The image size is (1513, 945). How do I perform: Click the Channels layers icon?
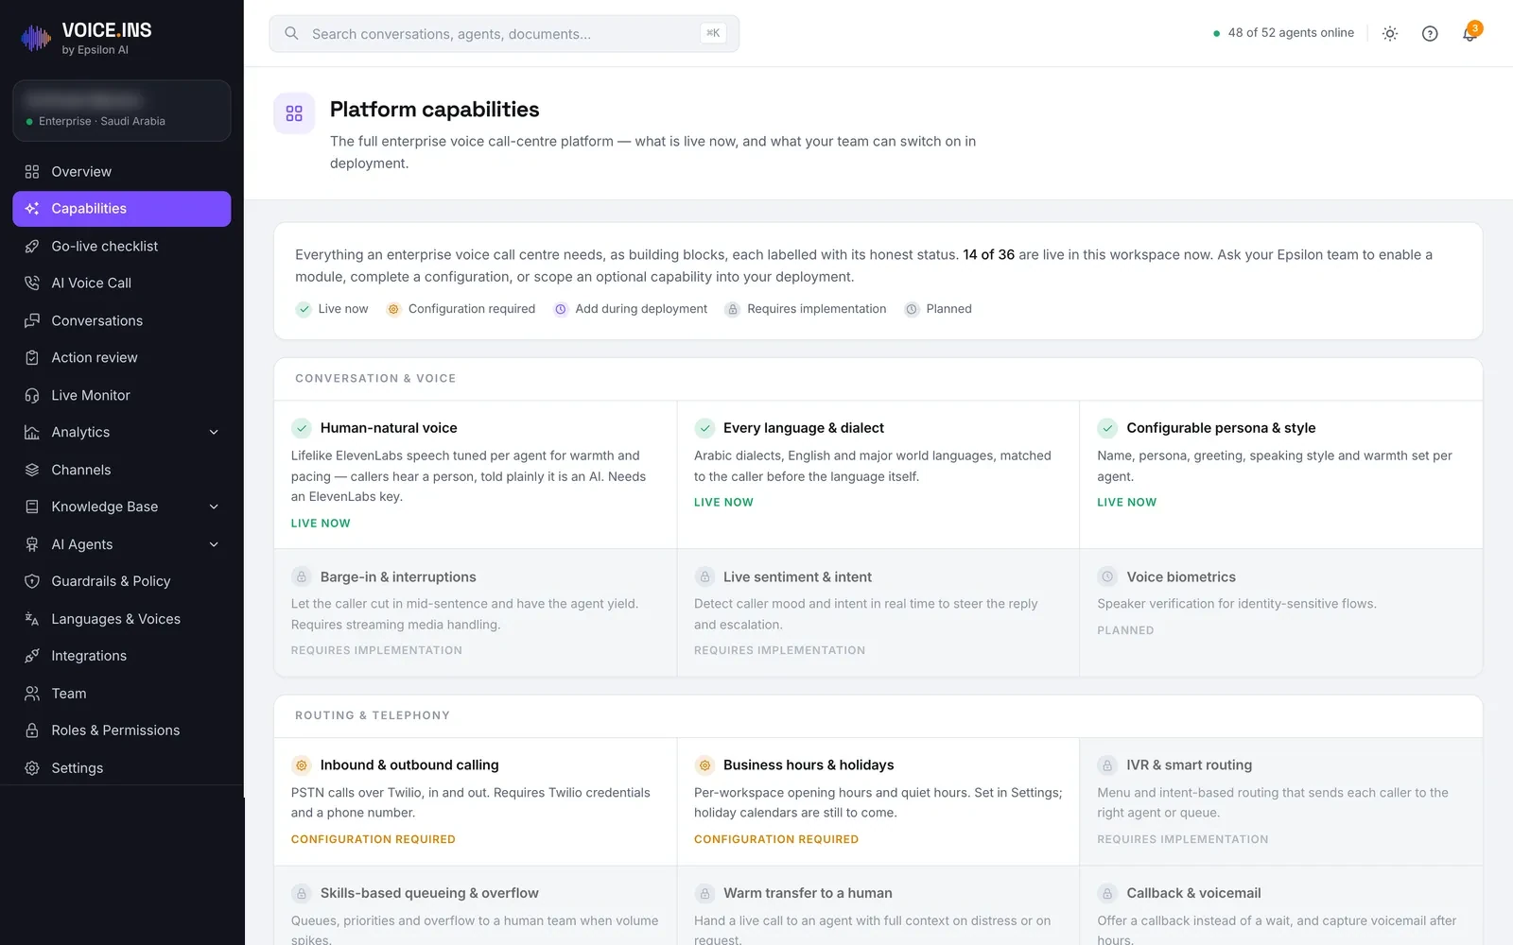[x=32, y=471]
